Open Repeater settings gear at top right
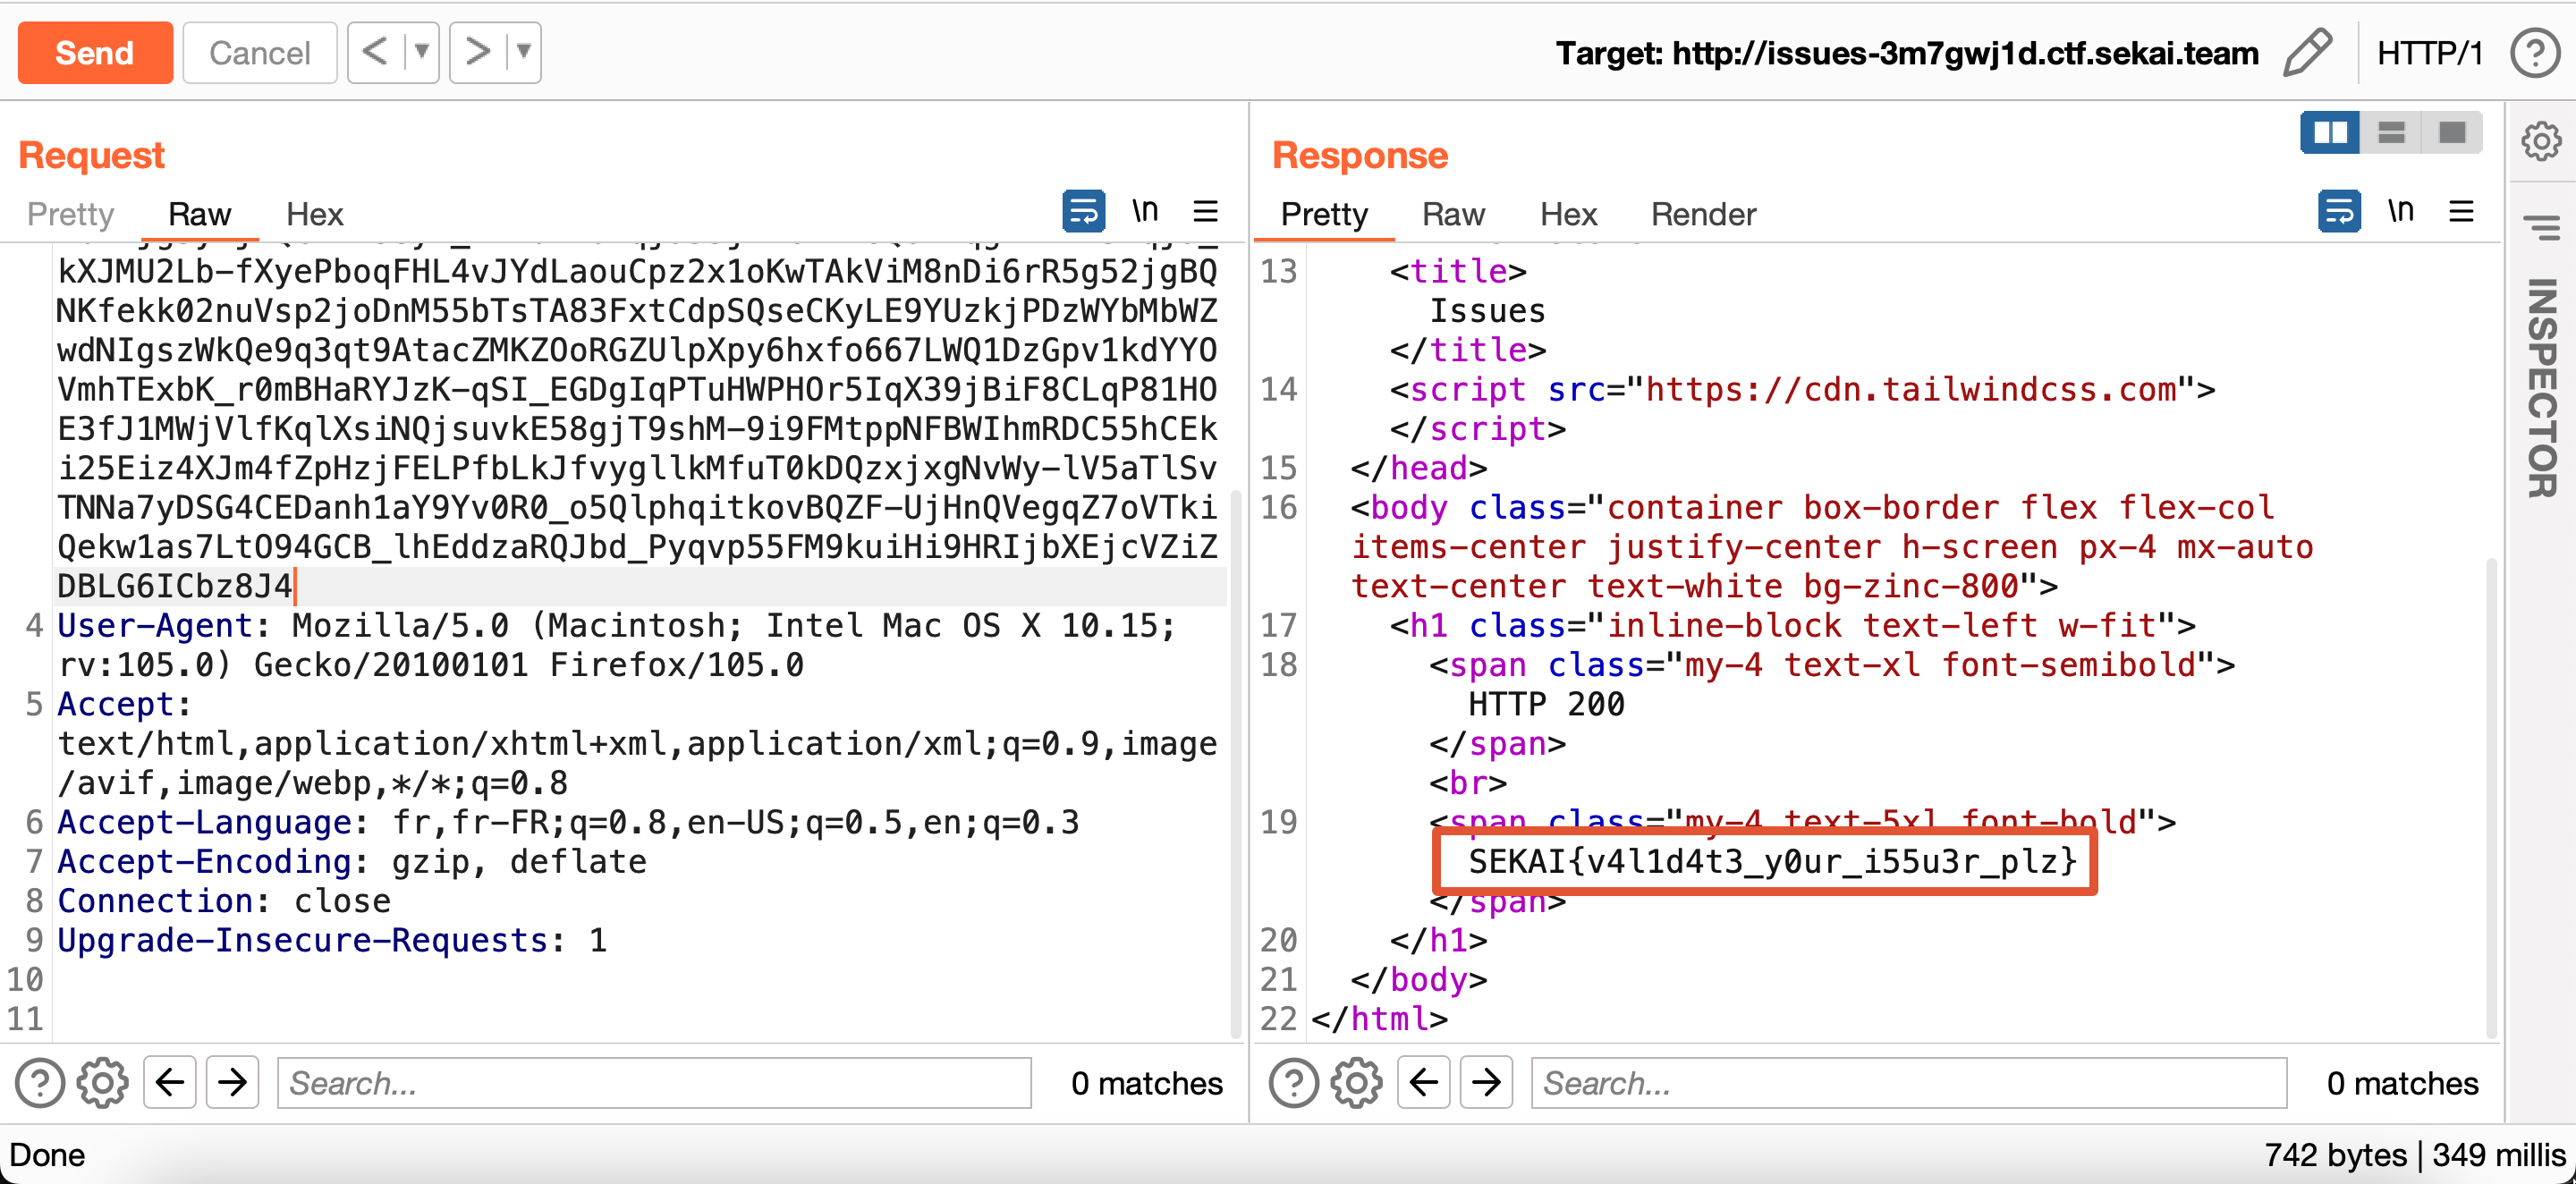The width and height of the screenshot is (2576, 1184). coord(2541,141)
